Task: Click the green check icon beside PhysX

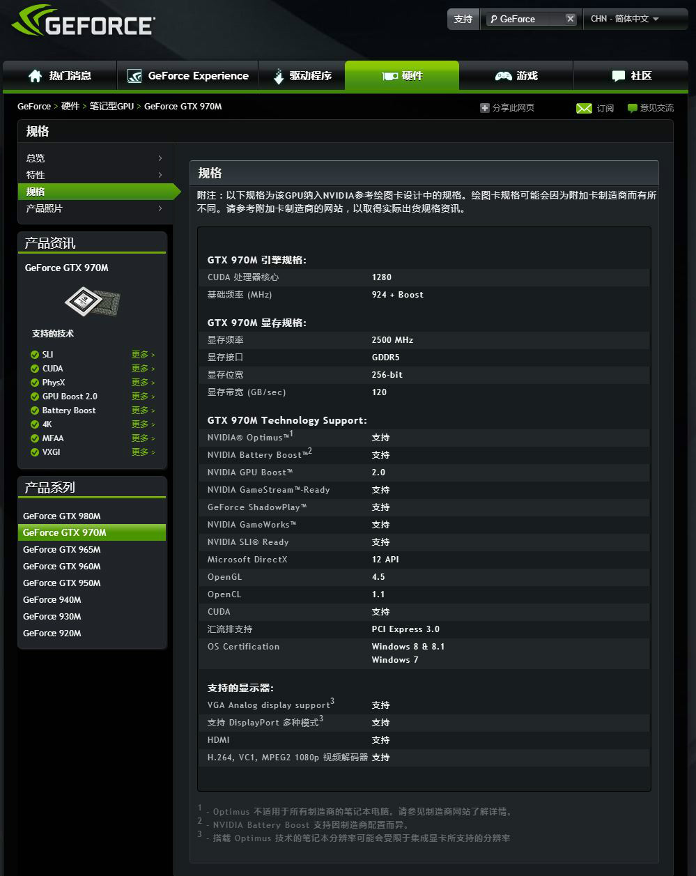Action: click(x=35, y=383)
